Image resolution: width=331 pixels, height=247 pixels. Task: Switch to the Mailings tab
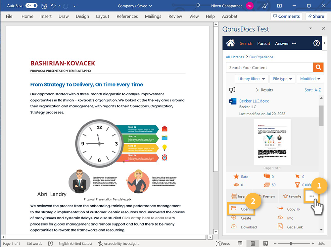pos(153,16)
